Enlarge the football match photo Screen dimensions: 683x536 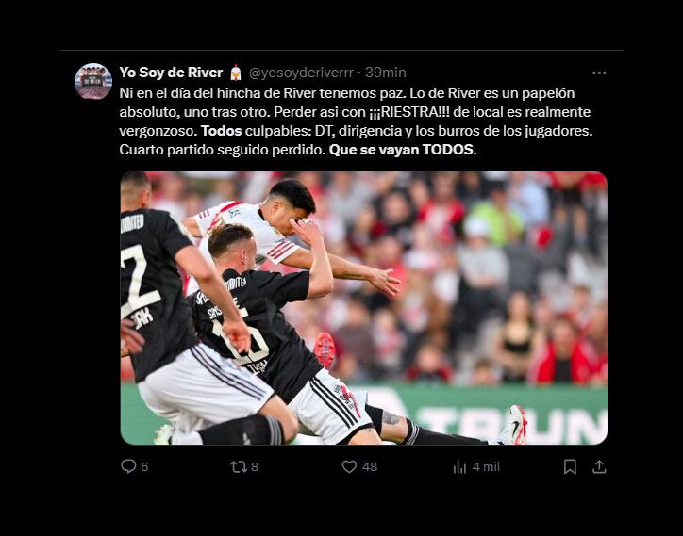pos(364,308)
